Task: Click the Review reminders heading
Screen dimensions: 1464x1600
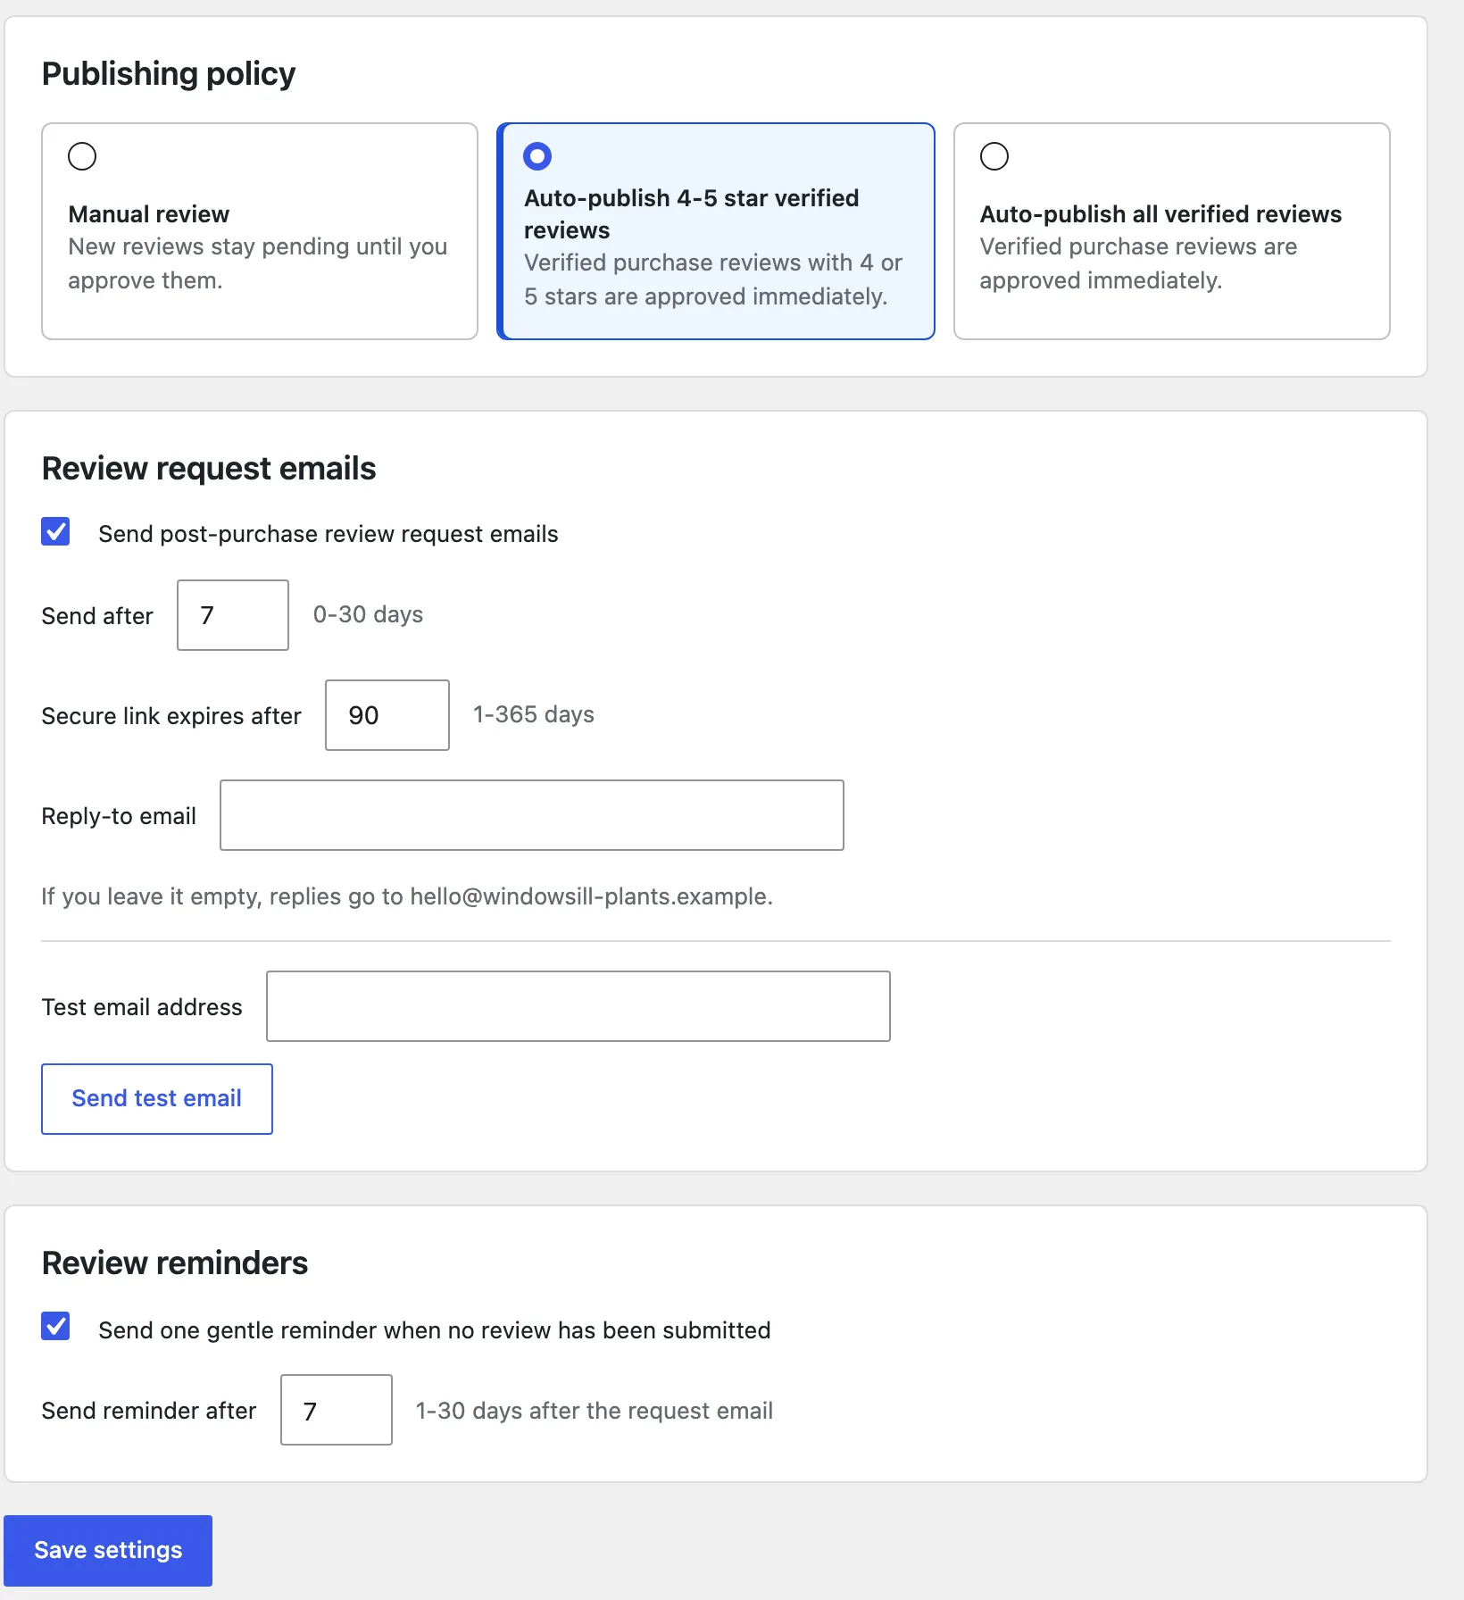Action: tap(175, 1262)
